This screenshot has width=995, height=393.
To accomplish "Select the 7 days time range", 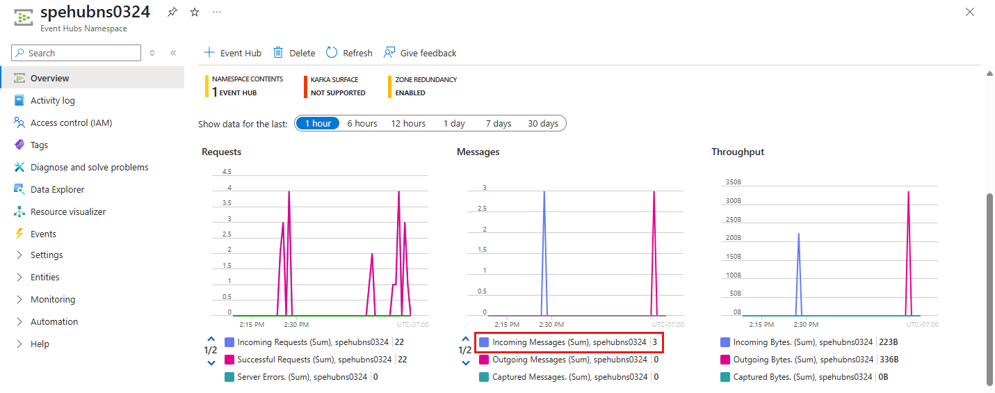I will pyautogui.click(x=498, y=124).
